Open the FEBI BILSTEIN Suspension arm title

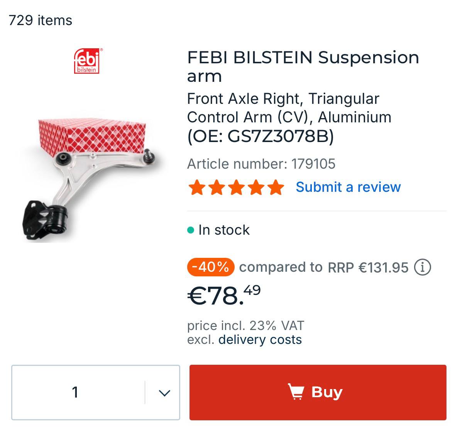(303, 66)
